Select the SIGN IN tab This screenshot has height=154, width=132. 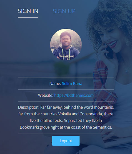tap(28, 11)
